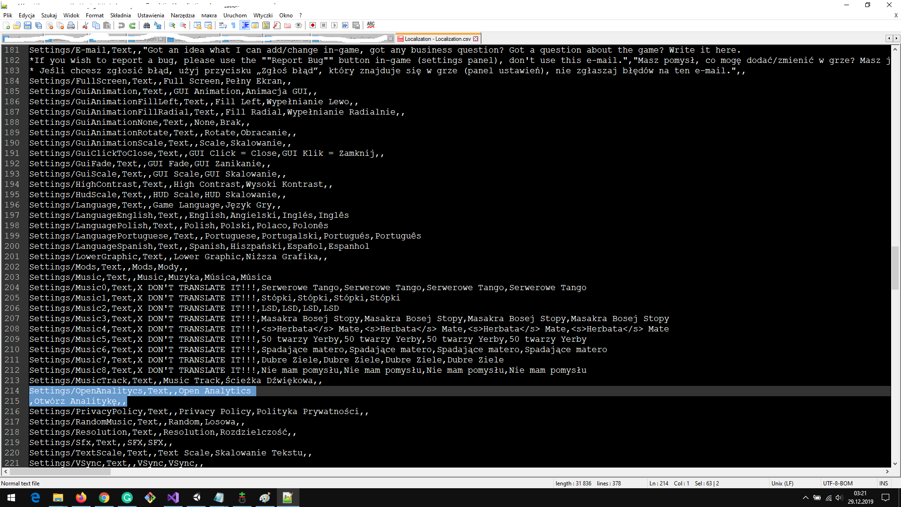Open the Narzędzia menu
The width and height of the screenshot is (901, 507).
click(x=183, y=15)
